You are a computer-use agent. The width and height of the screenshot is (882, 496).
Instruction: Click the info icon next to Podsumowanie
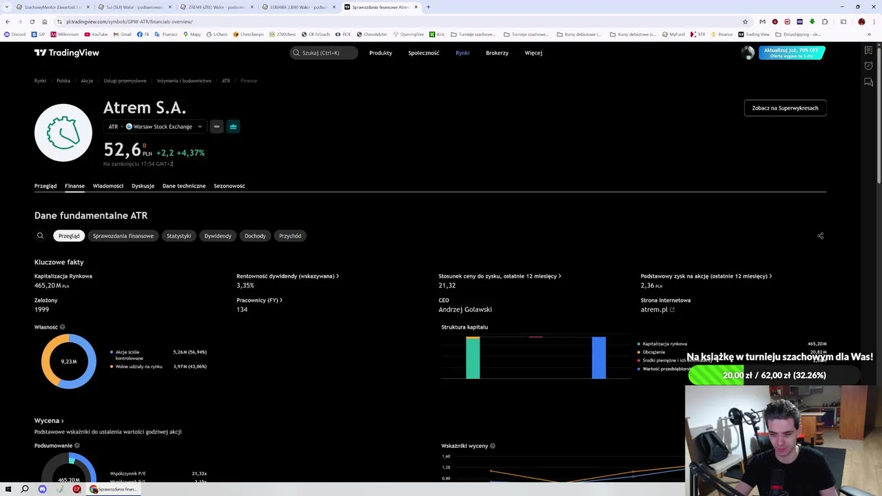[x=76, y=446]
